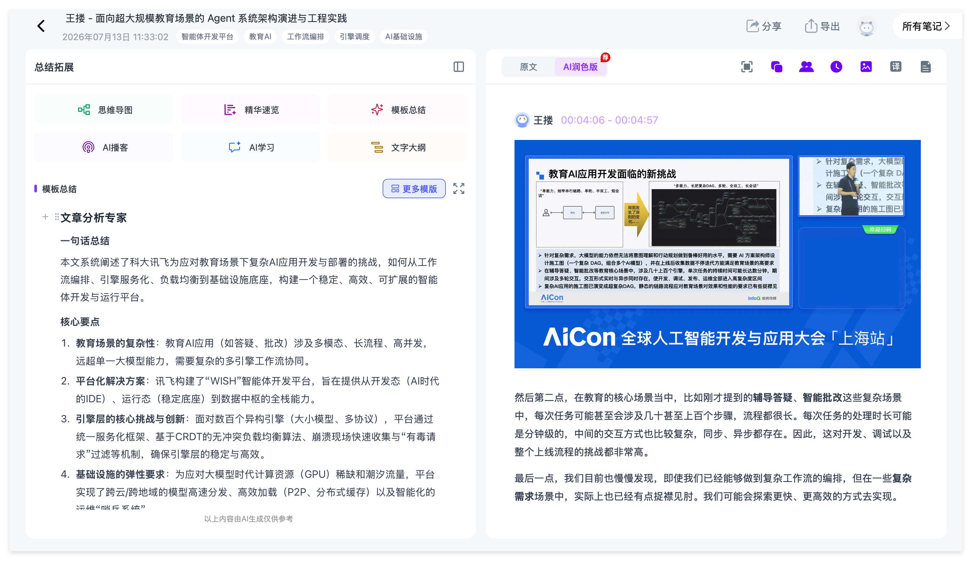Click the note title 王搂 - 面向超大规模教育场景
Image resolution: width=972 pixels, height=561 pixels.
206,18
